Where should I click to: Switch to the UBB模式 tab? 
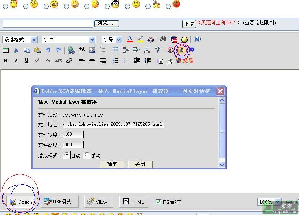[57, 202]
